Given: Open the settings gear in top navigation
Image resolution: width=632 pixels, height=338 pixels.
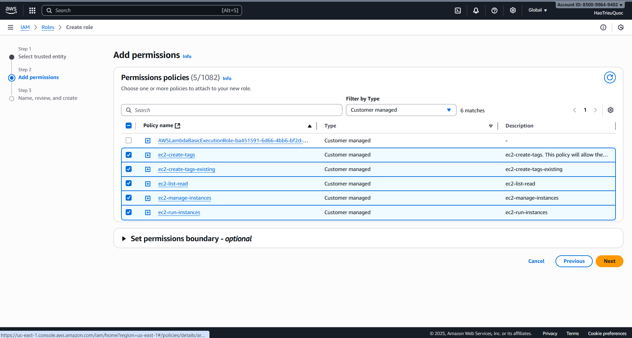Looking at the screenshot, I should [513, 11].
